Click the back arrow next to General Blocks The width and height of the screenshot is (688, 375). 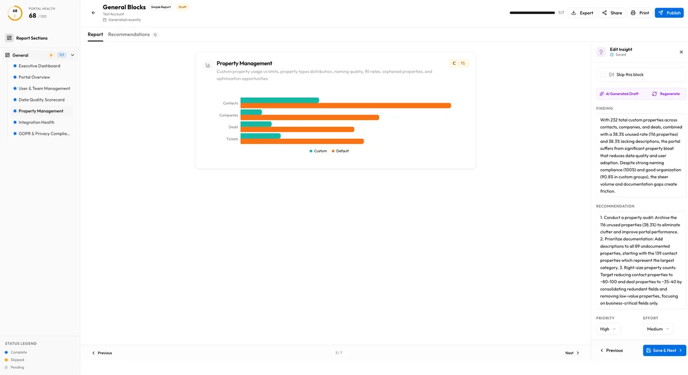click(93, 12)
